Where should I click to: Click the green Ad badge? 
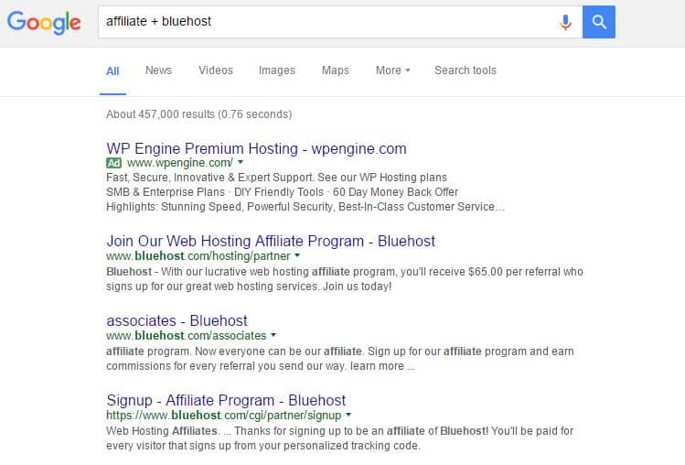click(x=113, y=163)
